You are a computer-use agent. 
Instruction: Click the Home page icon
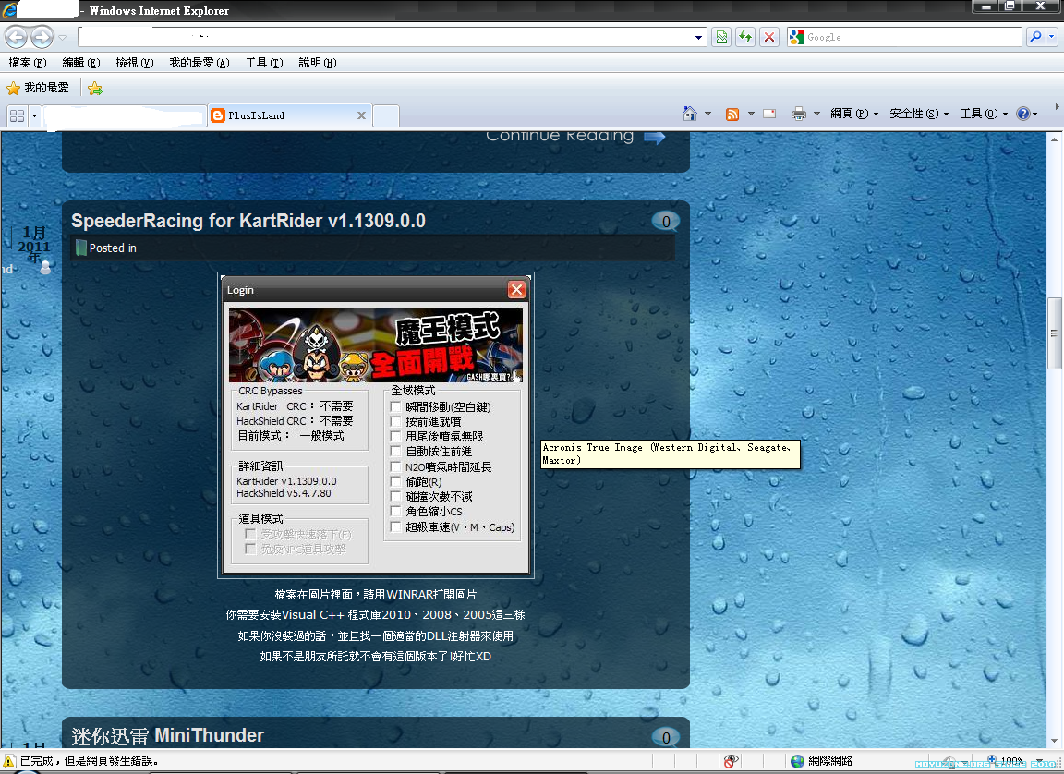[x=689, y=114]
